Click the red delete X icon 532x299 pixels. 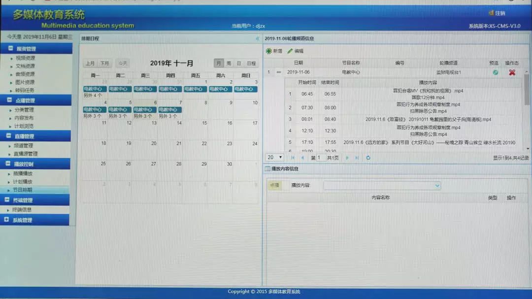(512, 72)
